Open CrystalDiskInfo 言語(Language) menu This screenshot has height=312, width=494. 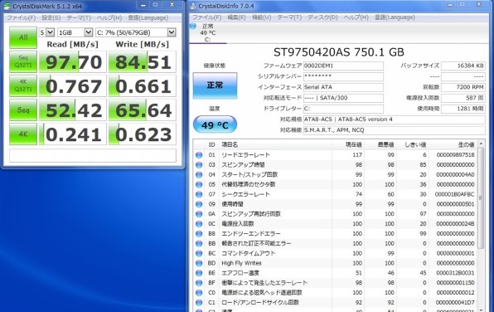pyautogui.click(x=395, y=17)
